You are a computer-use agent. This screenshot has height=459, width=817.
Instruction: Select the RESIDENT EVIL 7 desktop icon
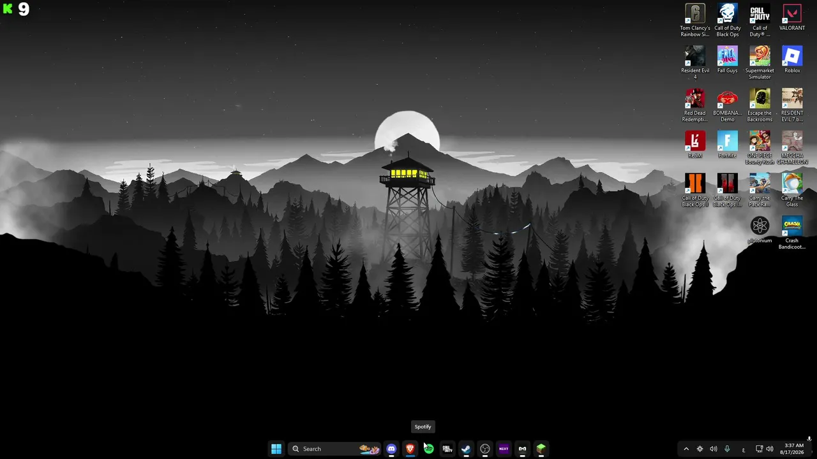click(x=792, y=106)
